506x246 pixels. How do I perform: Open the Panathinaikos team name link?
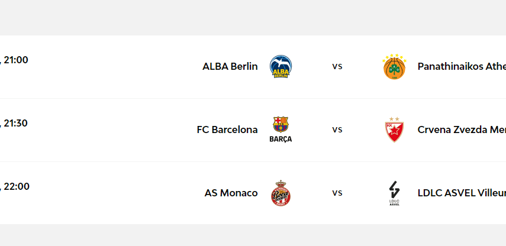462,66
